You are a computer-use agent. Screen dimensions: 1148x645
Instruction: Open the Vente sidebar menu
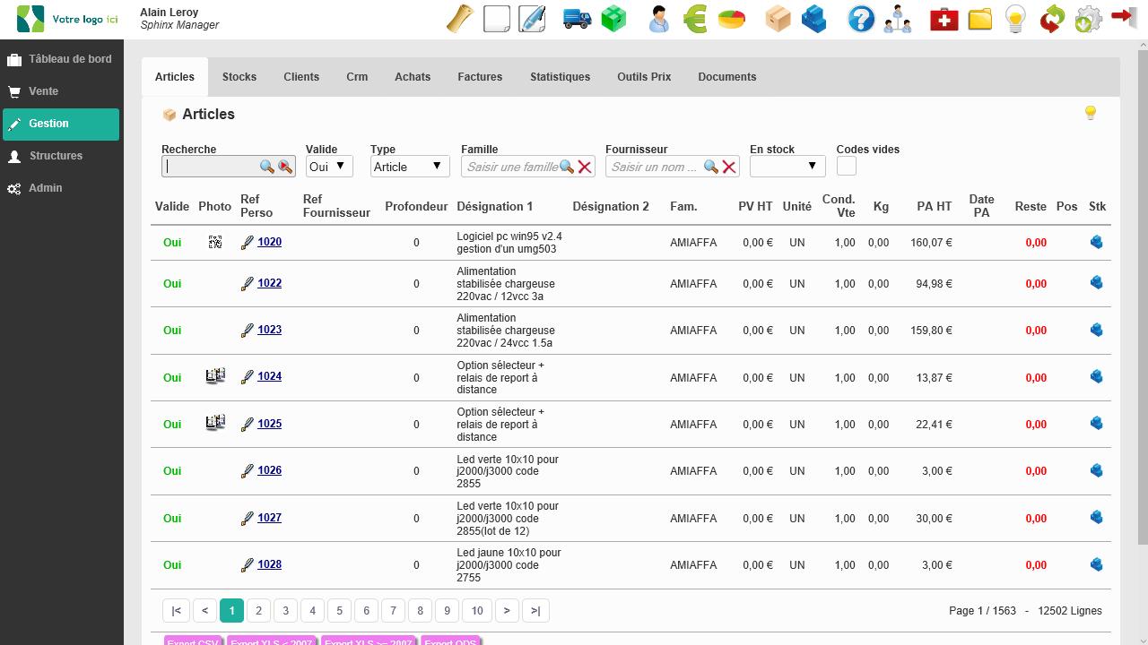point(61,91)
